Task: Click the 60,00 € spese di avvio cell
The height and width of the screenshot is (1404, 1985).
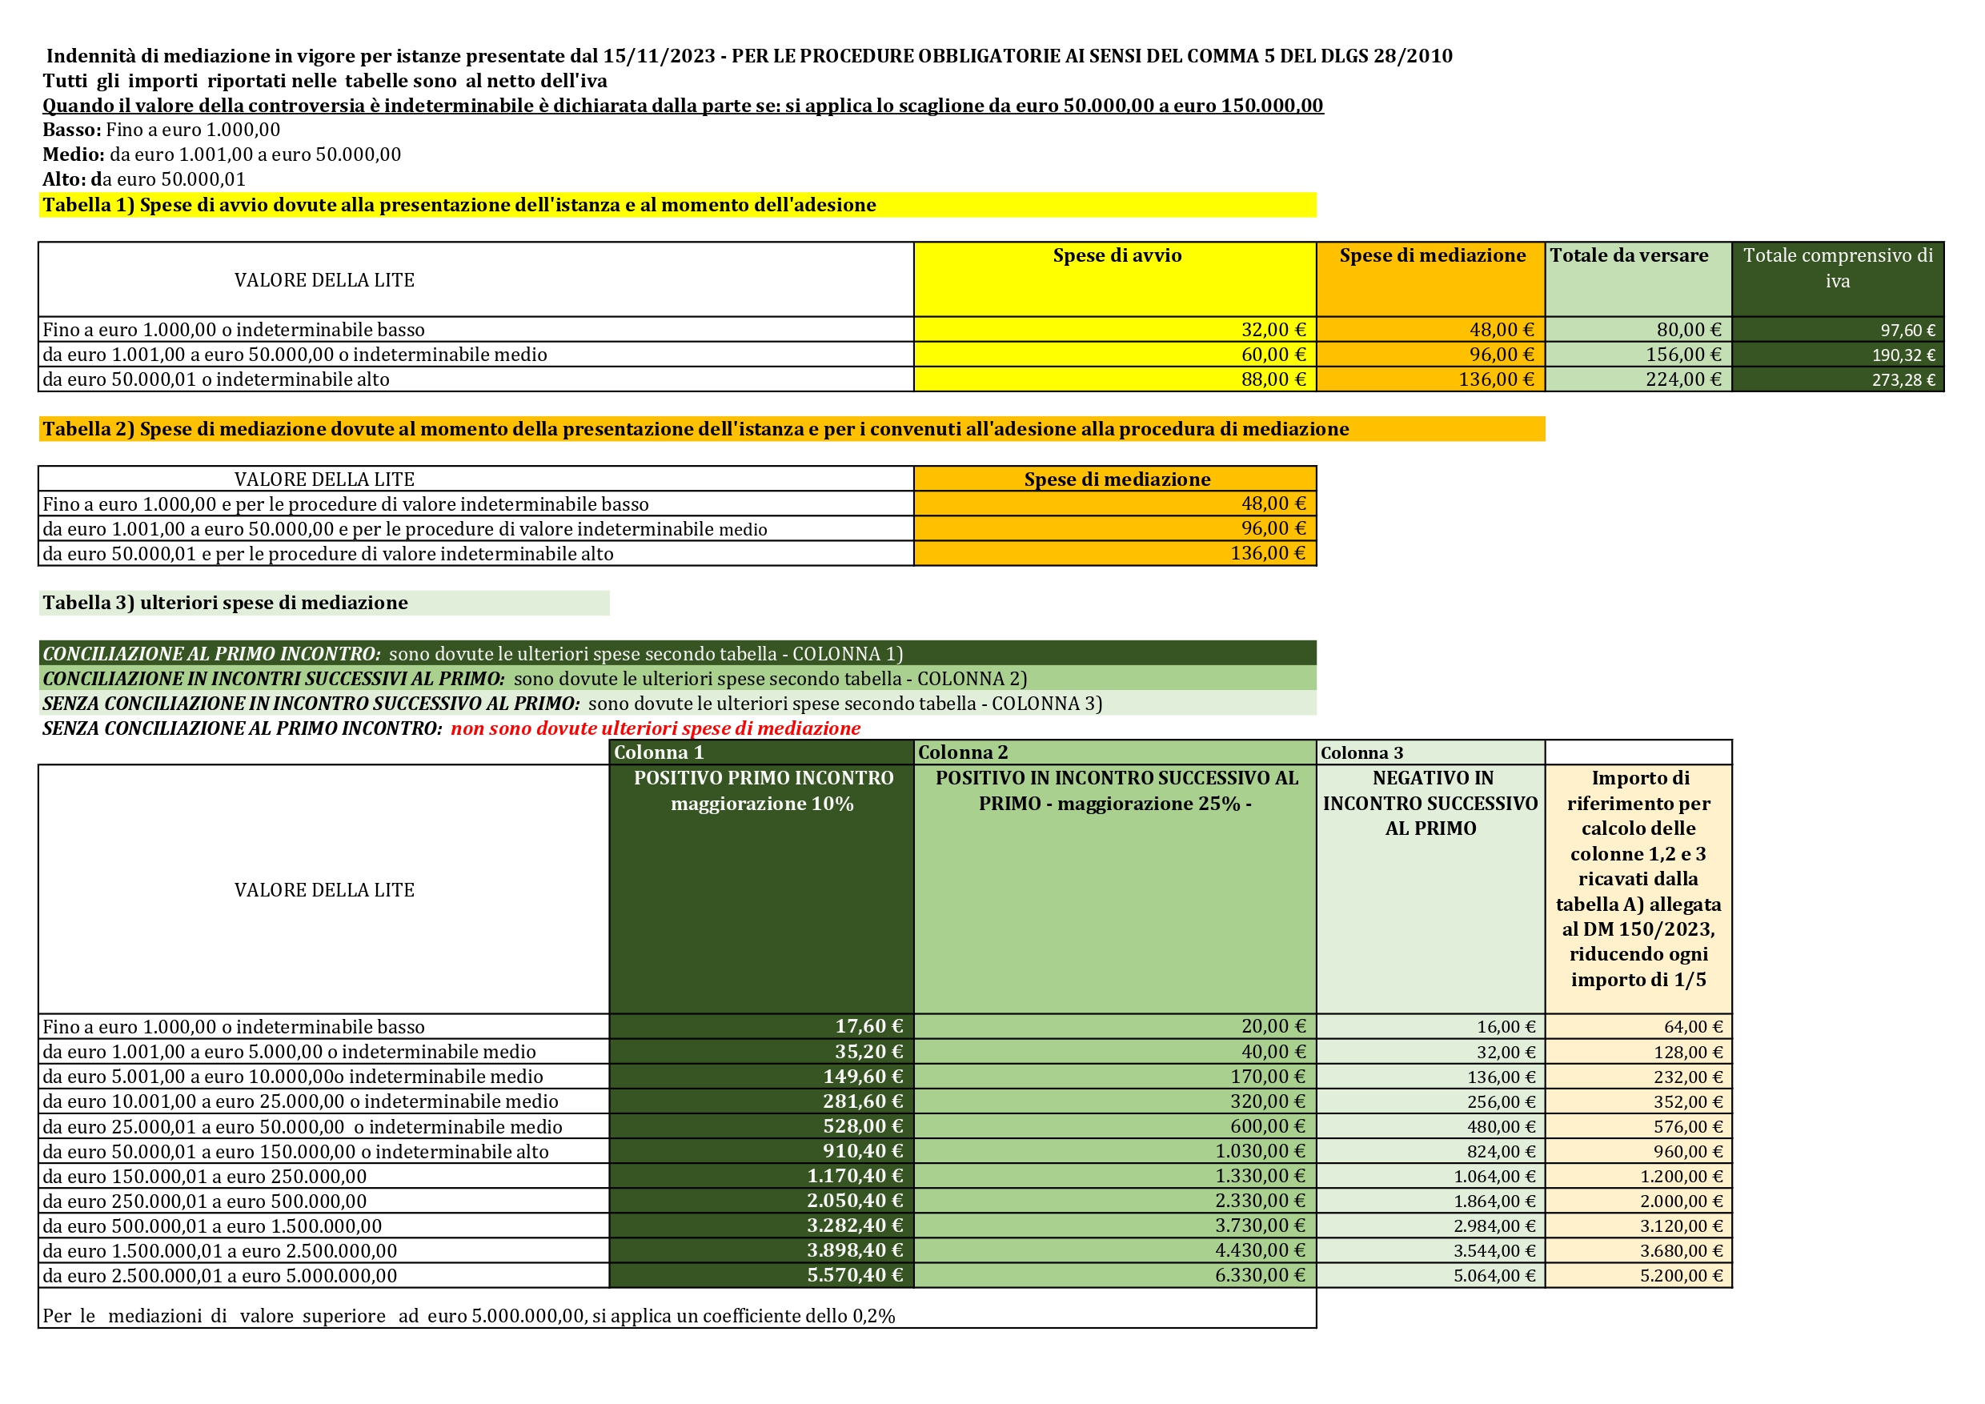Action: pos(1115,355)
